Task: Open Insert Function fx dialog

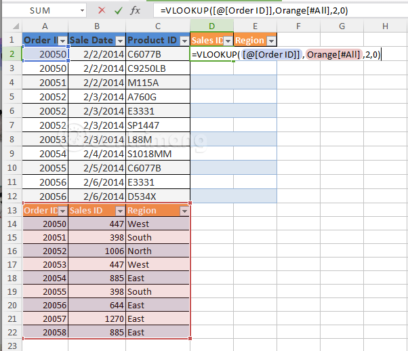Action: 135,10
